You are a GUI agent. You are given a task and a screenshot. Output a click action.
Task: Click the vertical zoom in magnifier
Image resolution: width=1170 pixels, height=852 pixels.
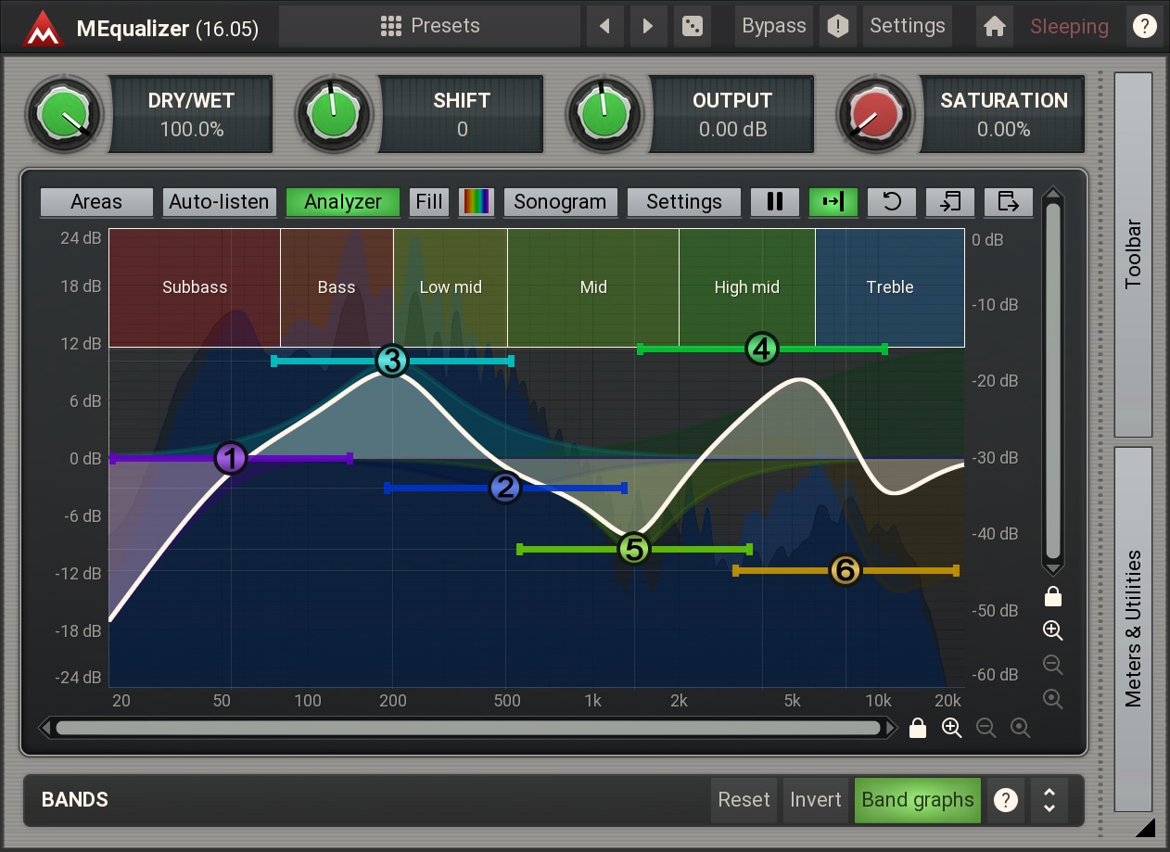click(x=1052, y=630)
